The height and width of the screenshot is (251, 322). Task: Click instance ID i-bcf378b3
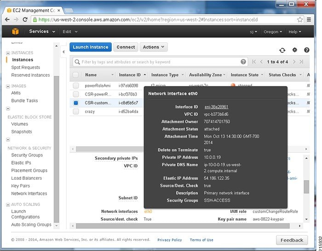click(128, 94)
